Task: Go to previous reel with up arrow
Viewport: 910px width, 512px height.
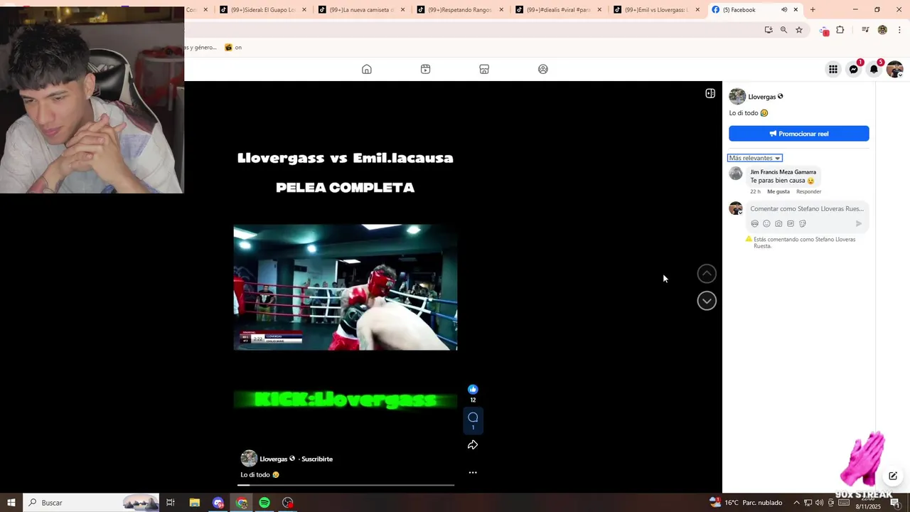Action: point(707,274)
